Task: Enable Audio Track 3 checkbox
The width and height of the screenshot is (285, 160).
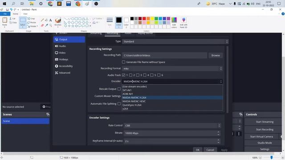Action: point(138,75)
